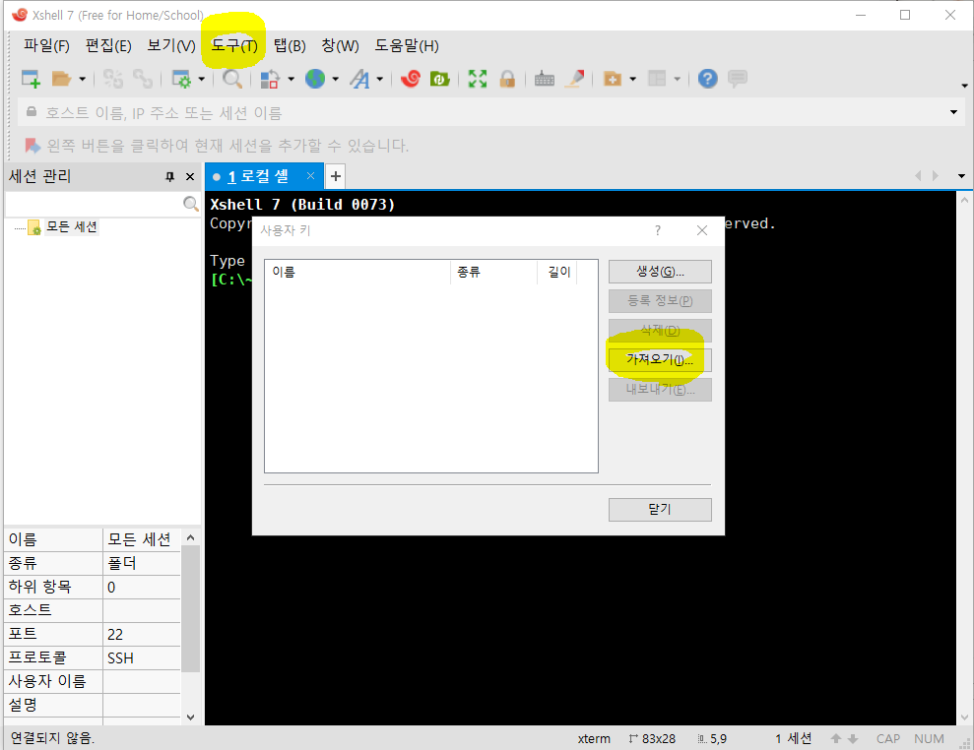This screenshot has width=974, height=750.
Task: Click the properties panel scrollbar down arrow
Action: (191, 718)
